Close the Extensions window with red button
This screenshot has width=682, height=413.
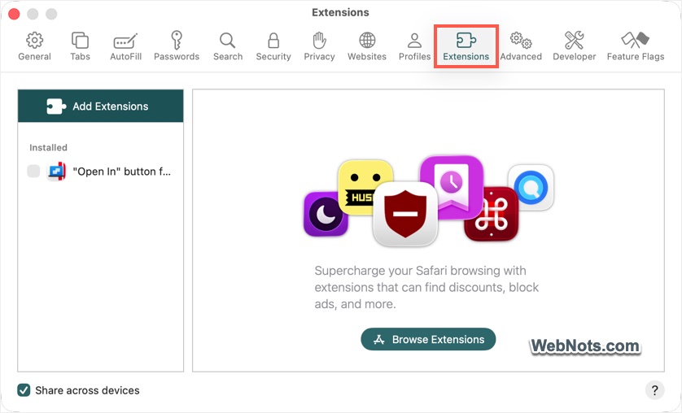tap(14, 14)
